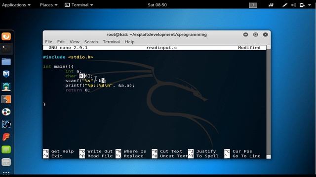Open the View menu
This screenshot has width=316, height=177.
(75, 42)
